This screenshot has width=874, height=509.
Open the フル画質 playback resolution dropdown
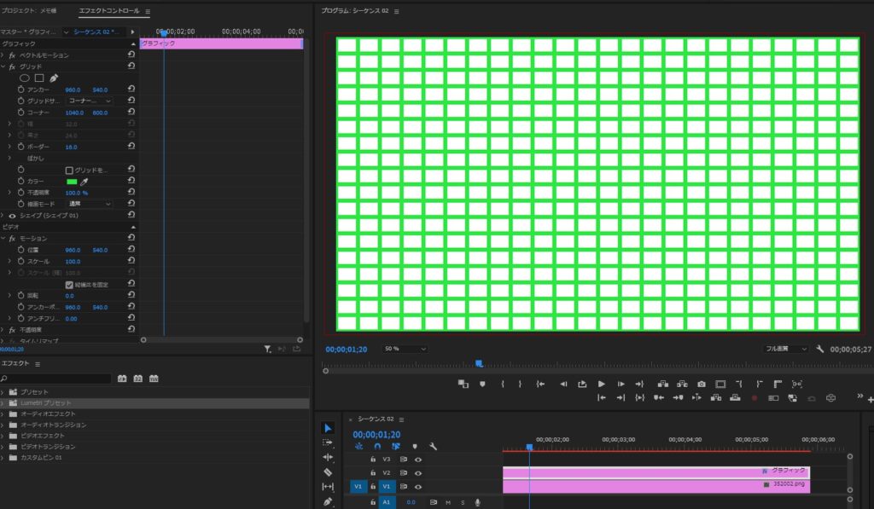click(x=785, y=349)
